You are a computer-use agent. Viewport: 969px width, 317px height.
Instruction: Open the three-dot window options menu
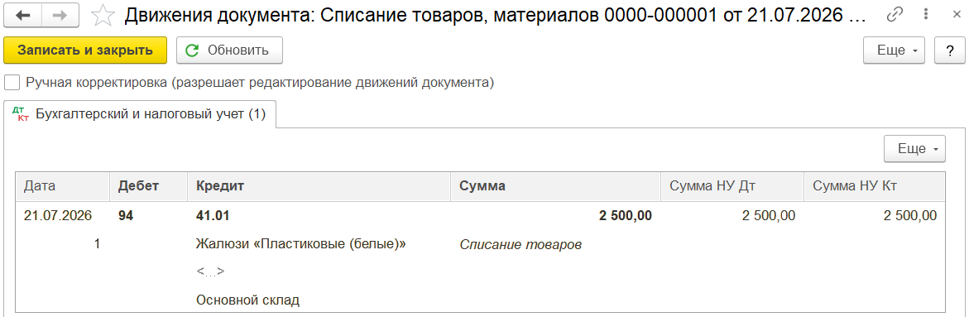click(925, 15)
